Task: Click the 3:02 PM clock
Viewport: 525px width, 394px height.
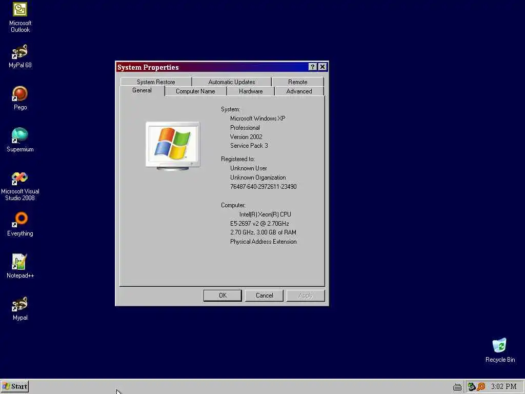Action: [503, 387]
